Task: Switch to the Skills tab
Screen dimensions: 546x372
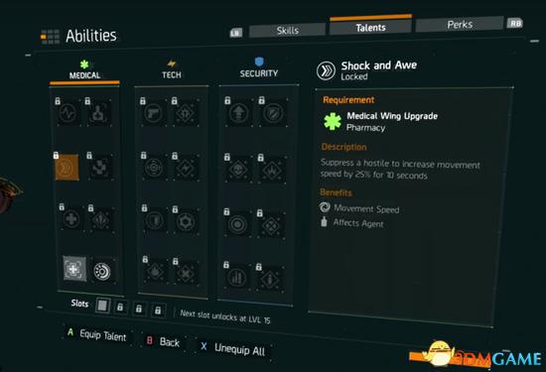Action: [x=288, y=31]
